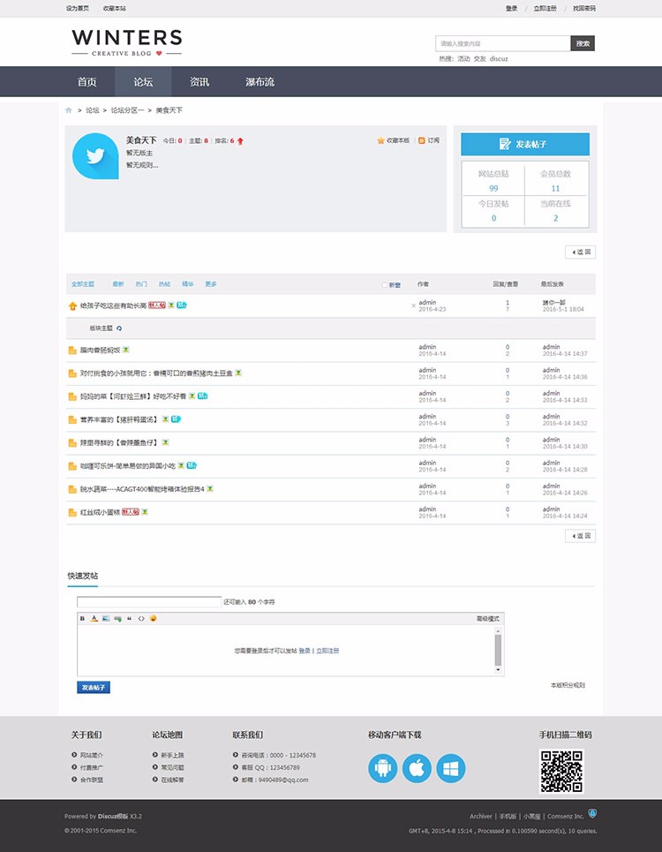The width and height of the screenshot is (662, 852).
Task: Click the insert image icon in editor
Action: [x=106, y=618]
